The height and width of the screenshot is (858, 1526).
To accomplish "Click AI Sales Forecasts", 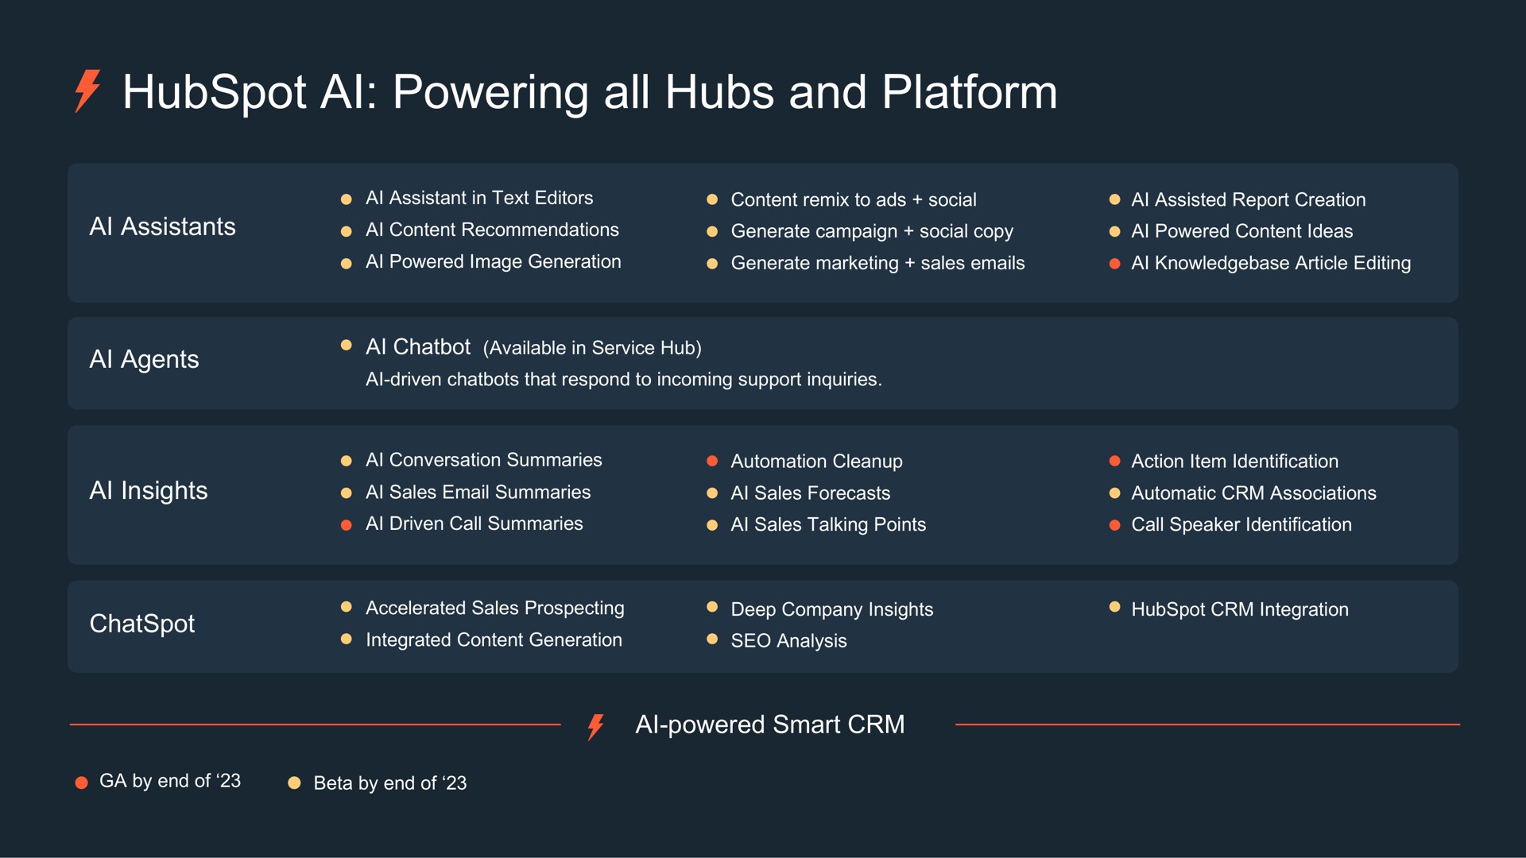I will (x=810, y=493).
